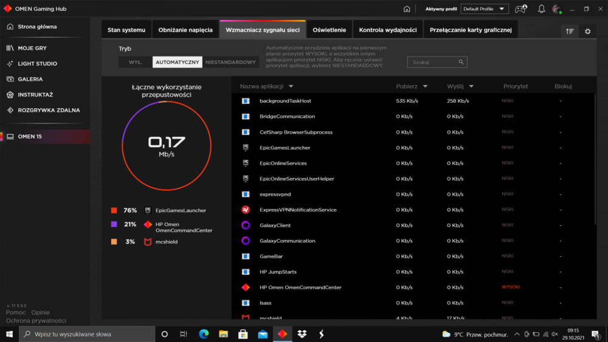Open File Explorer from taskbar

coord(223,334)
